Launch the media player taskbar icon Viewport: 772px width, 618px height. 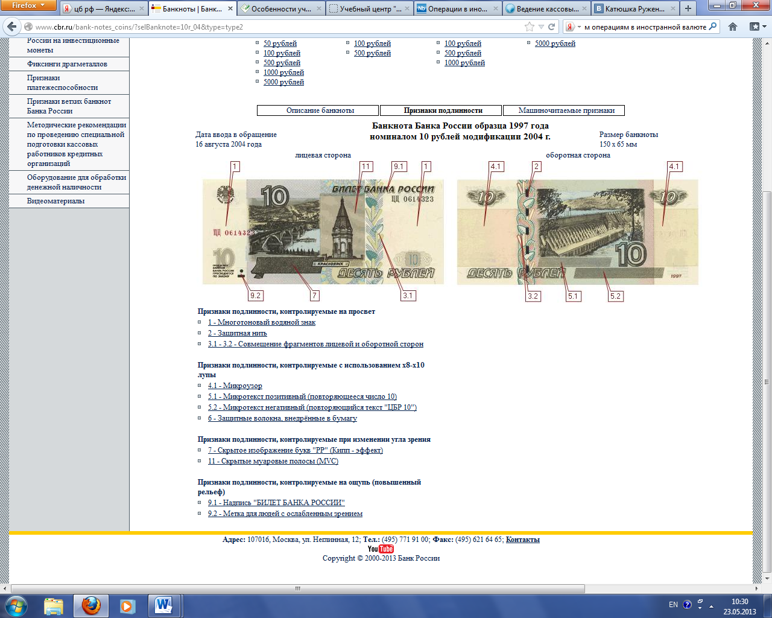pos(127,606)
